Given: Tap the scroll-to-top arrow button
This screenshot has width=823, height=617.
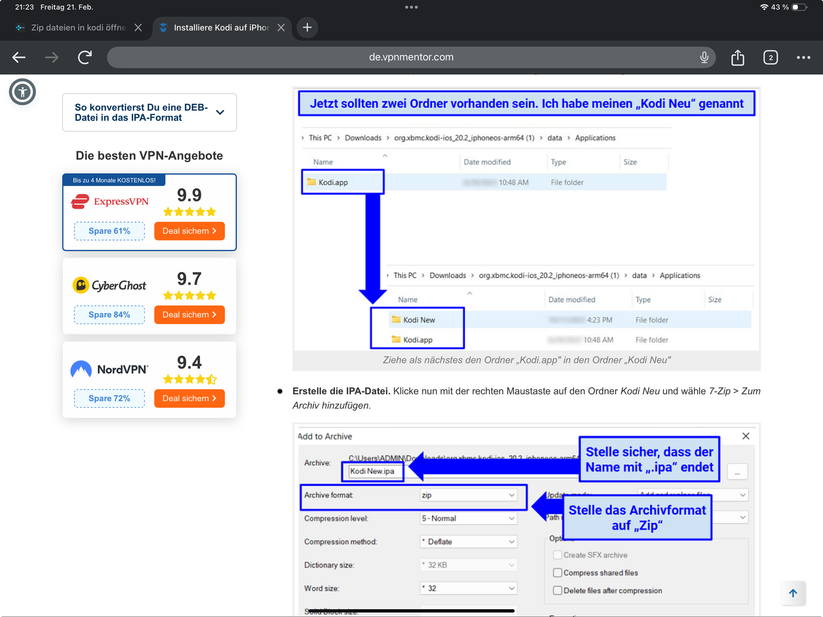Looking at the screenshot, I should (x=793, y=593).
